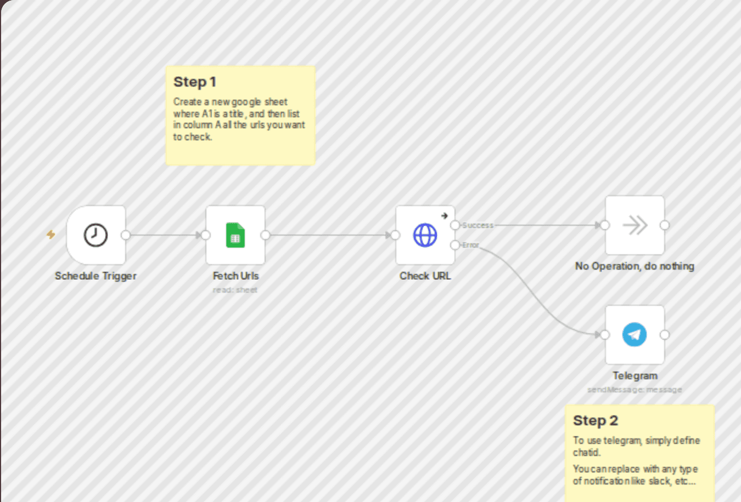
Task: Click the 'read: sheet' subtitle
Action: (x=235, y=290)
